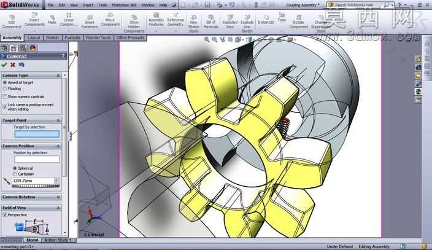Open the Insert menu

(88, 5)
